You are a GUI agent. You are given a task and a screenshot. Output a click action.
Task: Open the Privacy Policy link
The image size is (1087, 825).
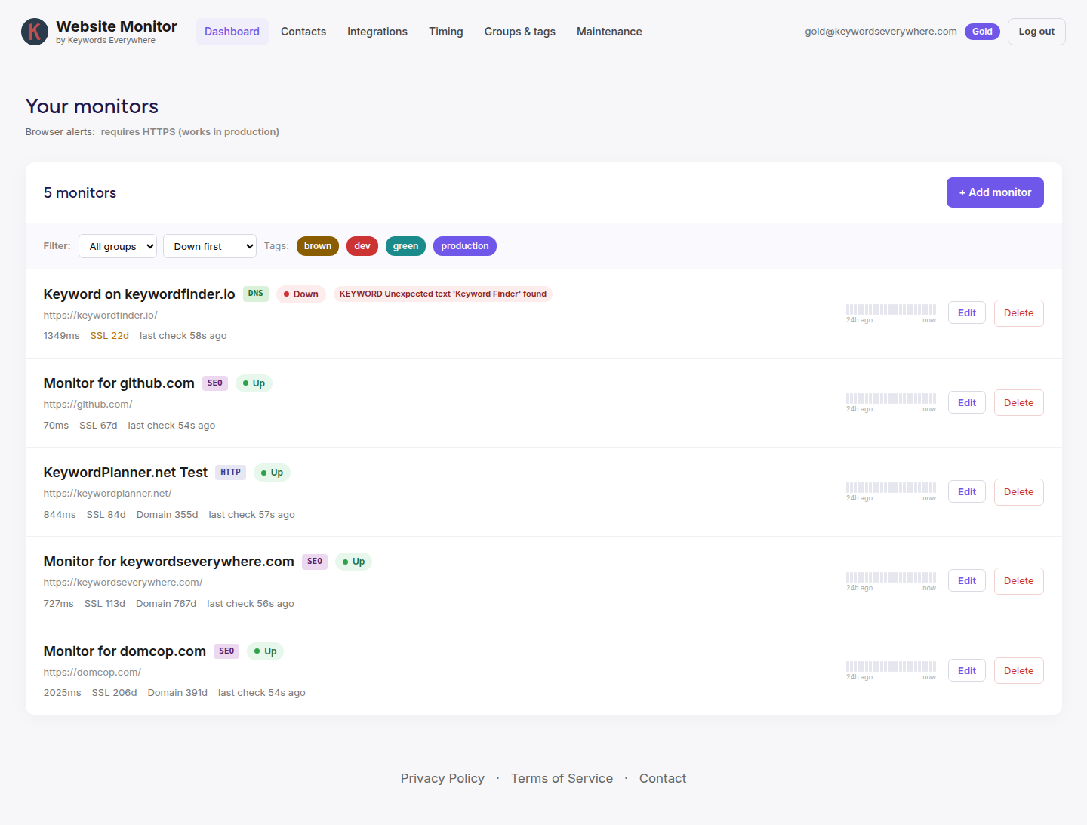coord(442,778)
